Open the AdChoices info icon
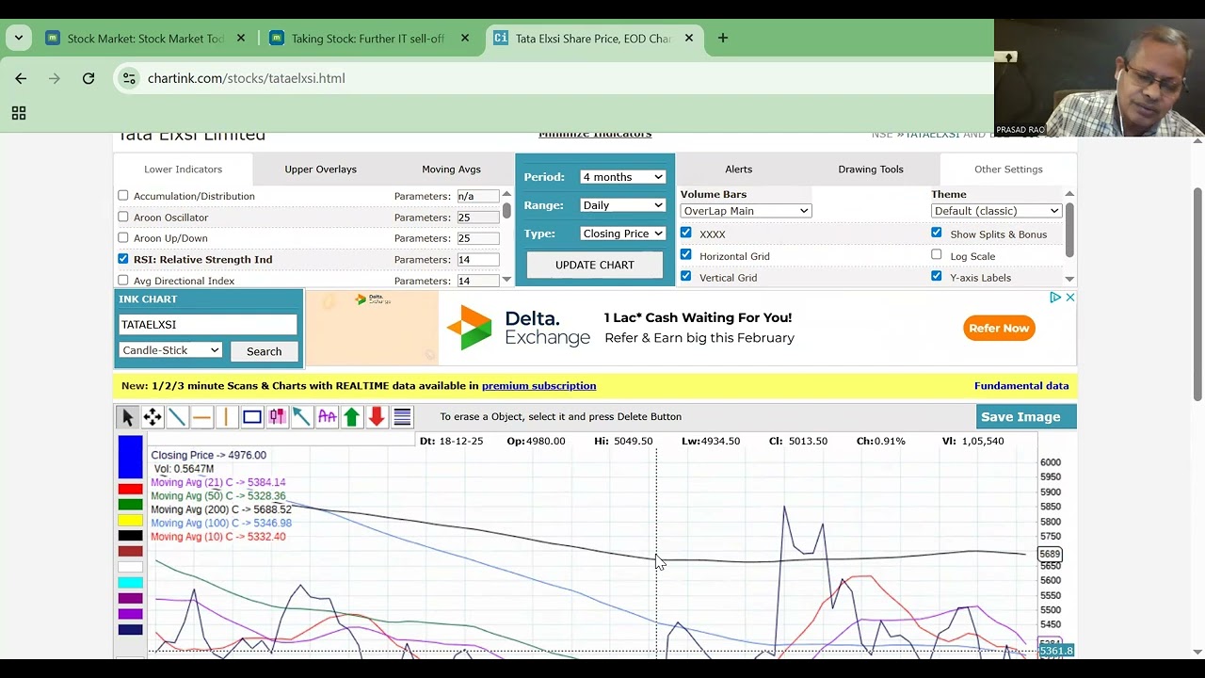This screenshot has width=1205, height=678. coord(1055,298)
